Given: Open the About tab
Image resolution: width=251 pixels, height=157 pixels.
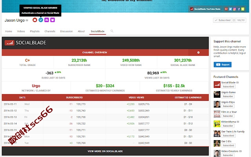Looking at the screenshot, I should coord(81,31).
